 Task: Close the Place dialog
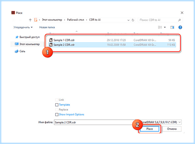coord(182,13)
